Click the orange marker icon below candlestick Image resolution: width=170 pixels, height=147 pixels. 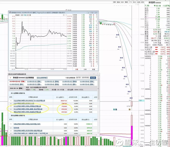tap(130, 109)
